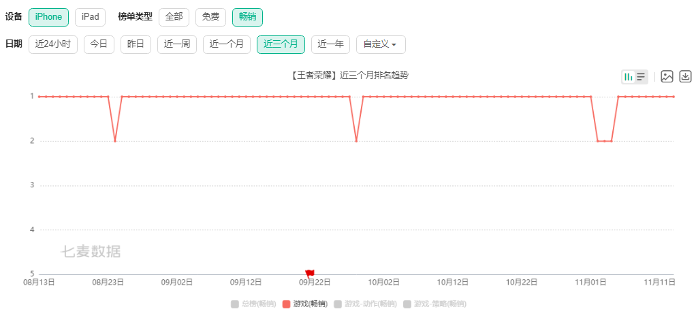Select iPad device tab
Screen dimensions: 696x316
[x=90, y=17]
